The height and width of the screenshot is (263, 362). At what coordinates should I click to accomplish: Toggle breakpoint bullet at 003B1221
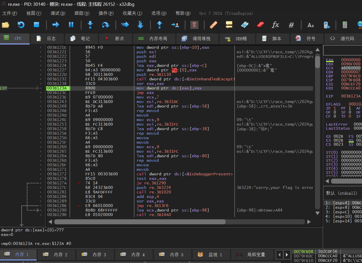[41, 52]
